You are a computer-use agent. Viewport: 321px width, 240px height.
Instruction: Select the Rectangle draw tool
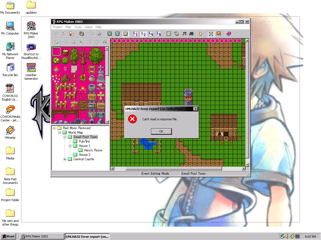(x=89, y=42)
